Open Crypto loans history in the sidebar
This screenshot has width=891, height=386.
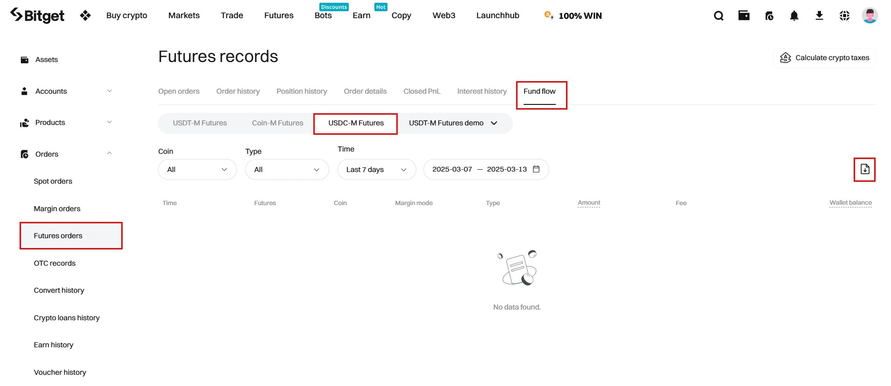(67, 318)
